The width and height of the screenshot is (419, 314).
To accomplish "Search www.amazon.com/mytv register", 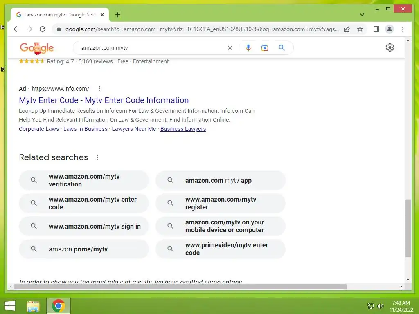I will coord(221,203).
